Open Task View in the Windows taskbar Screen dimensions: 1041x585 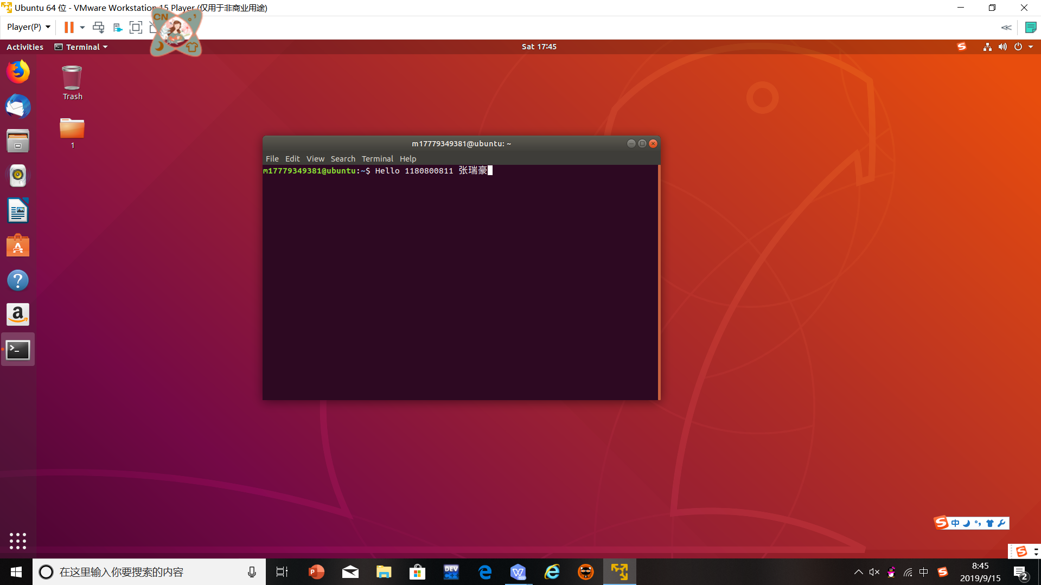point(282,572)
